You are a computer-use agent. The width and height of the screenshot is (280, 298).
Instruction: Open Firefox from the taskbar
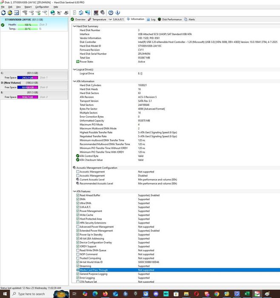[x=105, y=294]
